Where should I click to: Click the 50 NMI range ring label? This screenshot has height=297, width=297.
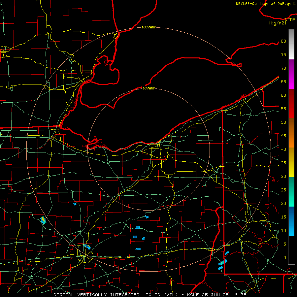coord(148,88)
